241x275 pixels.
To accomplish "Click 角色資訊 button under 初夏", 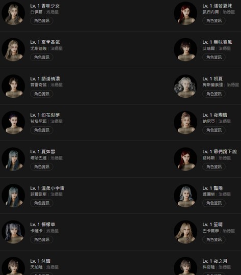I will coord(214,94).
